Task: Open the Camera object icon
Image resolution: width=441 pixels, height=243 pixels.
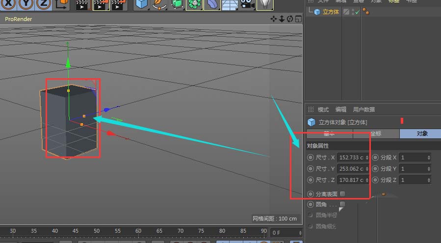Action: pos(246,4)
